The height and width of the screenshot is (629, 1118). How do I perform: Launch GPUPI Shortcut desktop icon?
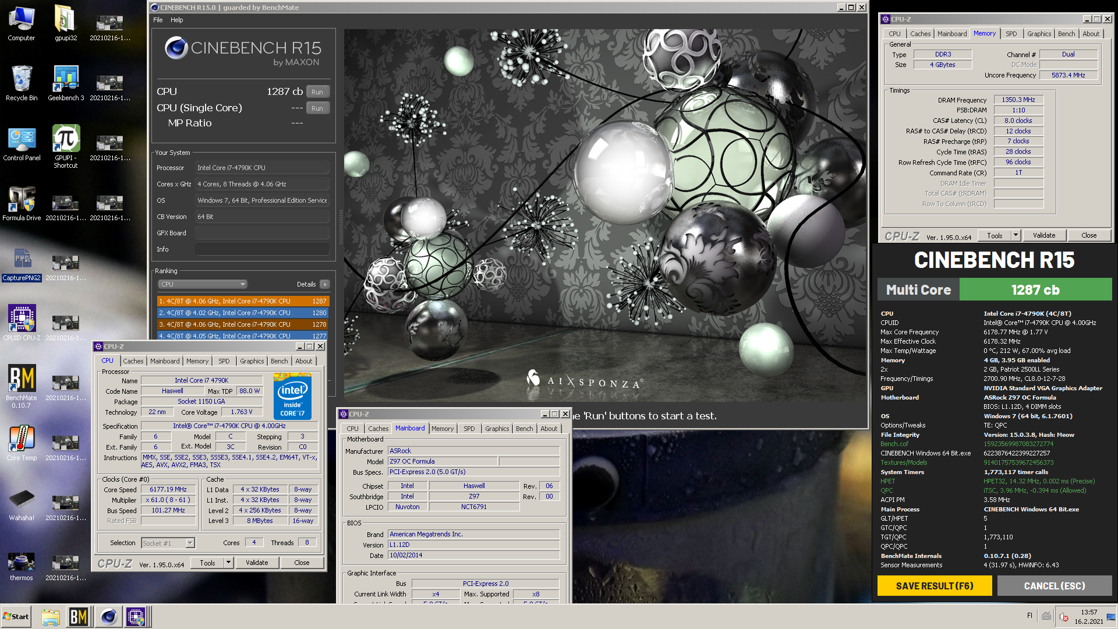click(x=66, y=147)
